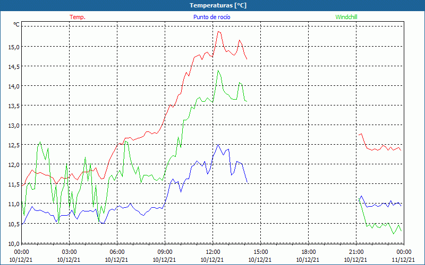Click the green Windchill legend label
This screenshot has height=265, width=425.
click(346, 17)
